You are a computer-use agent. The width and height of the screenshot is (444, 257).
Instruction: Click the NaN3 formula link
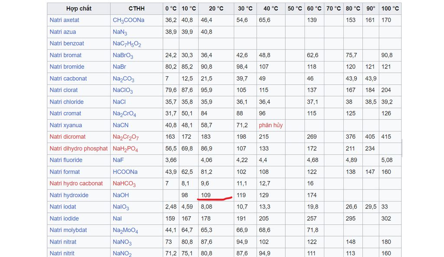click(120, 32)
